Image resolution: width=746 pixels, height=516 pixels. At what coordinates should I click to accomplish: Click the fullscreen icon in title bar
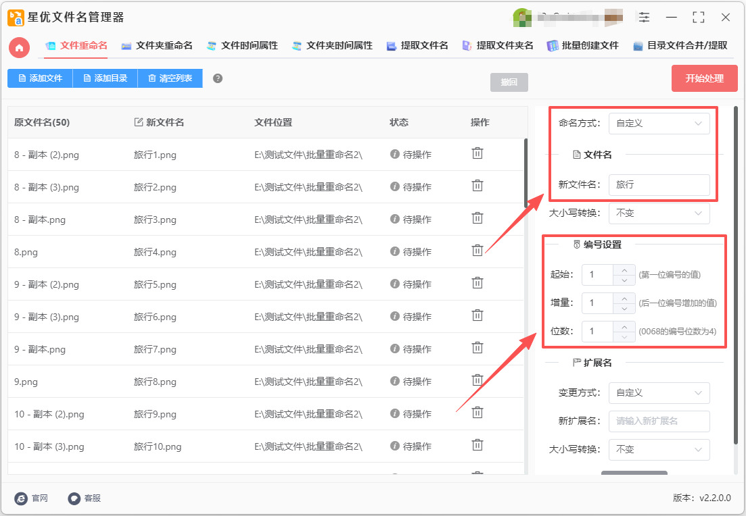[699, 18]
